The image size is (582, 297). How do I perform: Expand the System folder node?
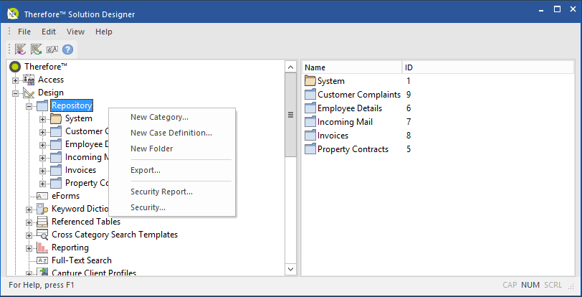click(42, 120)
